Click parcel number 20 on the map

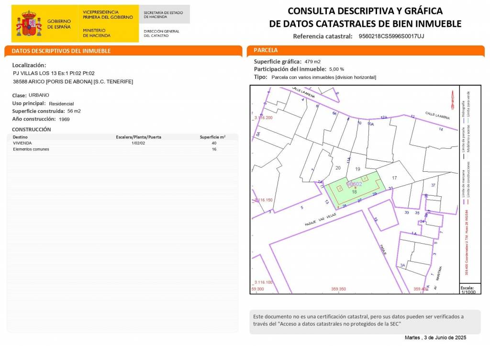338,168
